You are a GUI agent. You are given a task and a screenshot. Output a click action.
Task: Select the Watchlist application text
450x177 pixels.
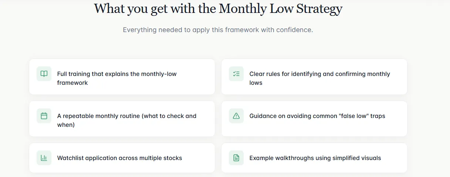(119, 158)
